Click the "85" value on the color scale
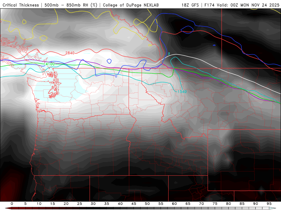Screen dimensions: 281x210 [242, 204]
